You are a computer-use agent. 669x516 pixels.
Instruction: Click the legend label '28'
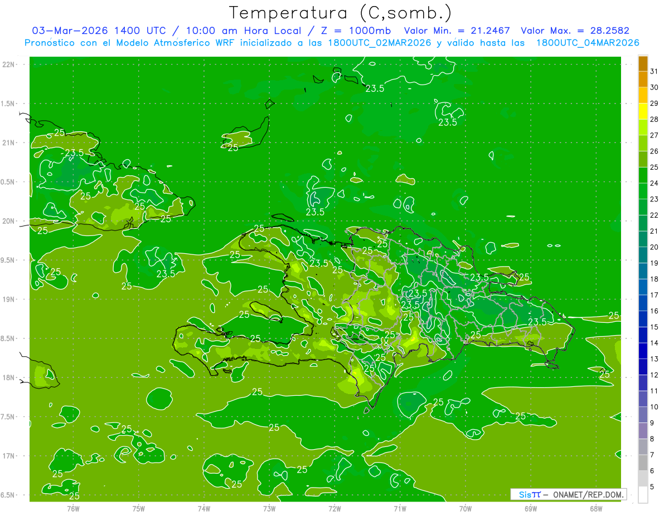tap(654, 119)
